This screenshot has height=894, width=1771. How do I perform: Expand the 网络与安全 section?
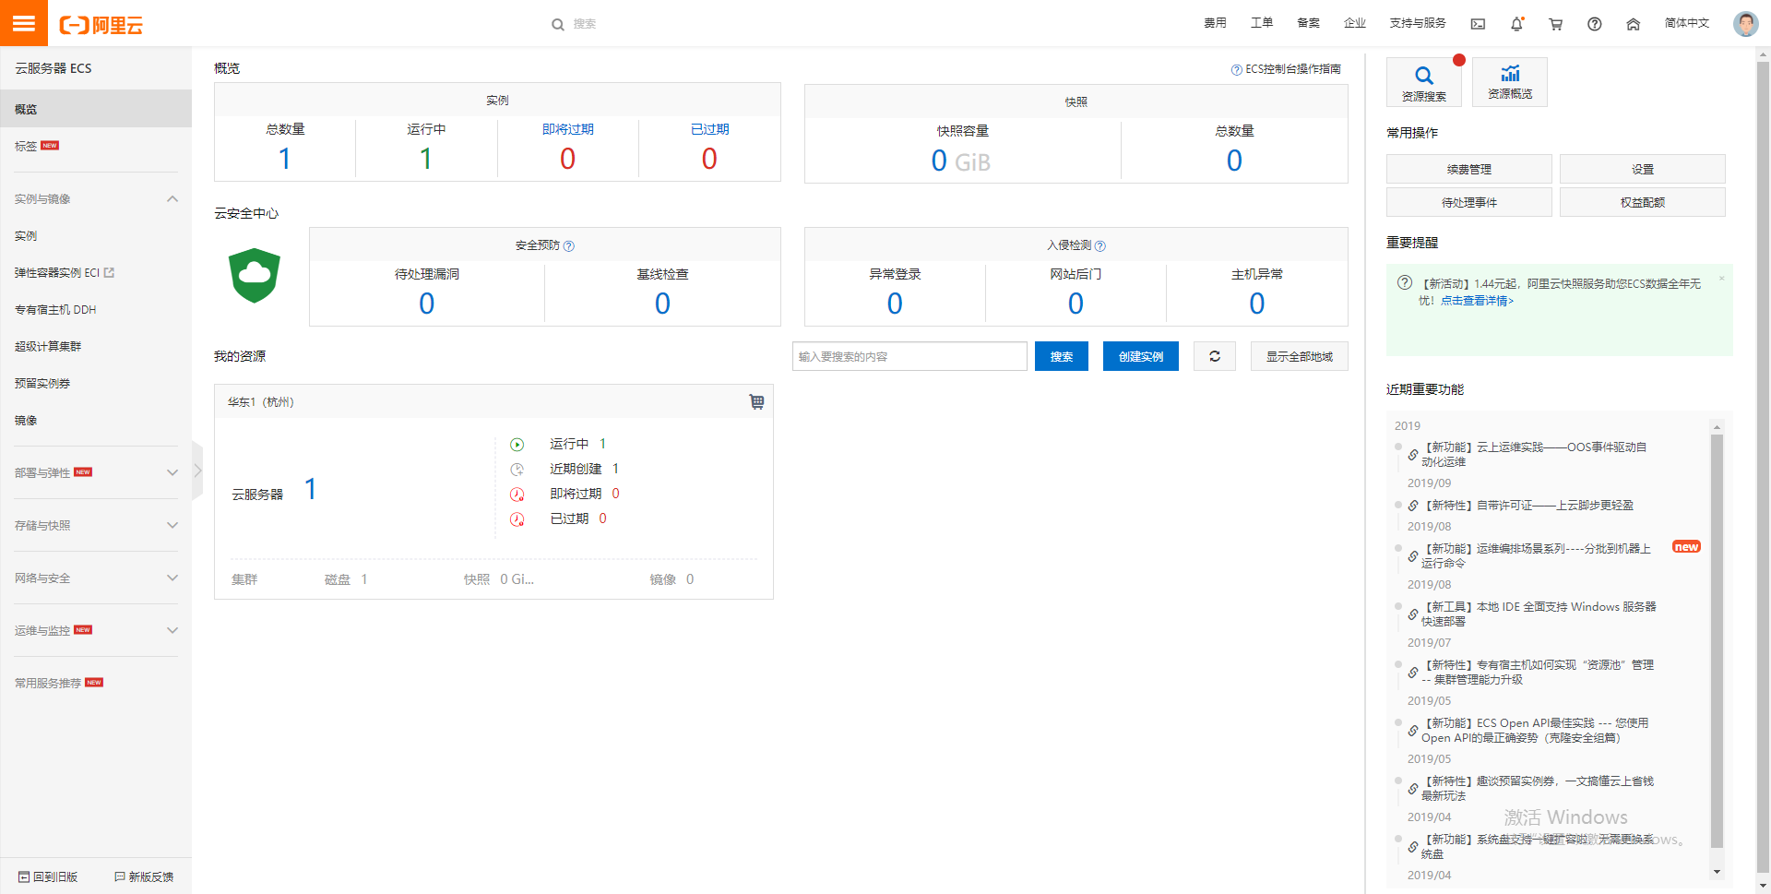click(x=172, y=578)
